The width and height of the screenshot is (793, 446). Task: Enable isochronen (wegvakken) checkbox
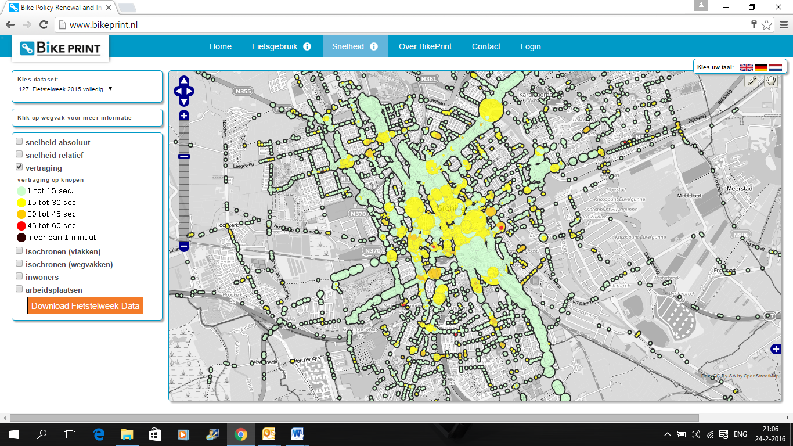pos(19,263)
